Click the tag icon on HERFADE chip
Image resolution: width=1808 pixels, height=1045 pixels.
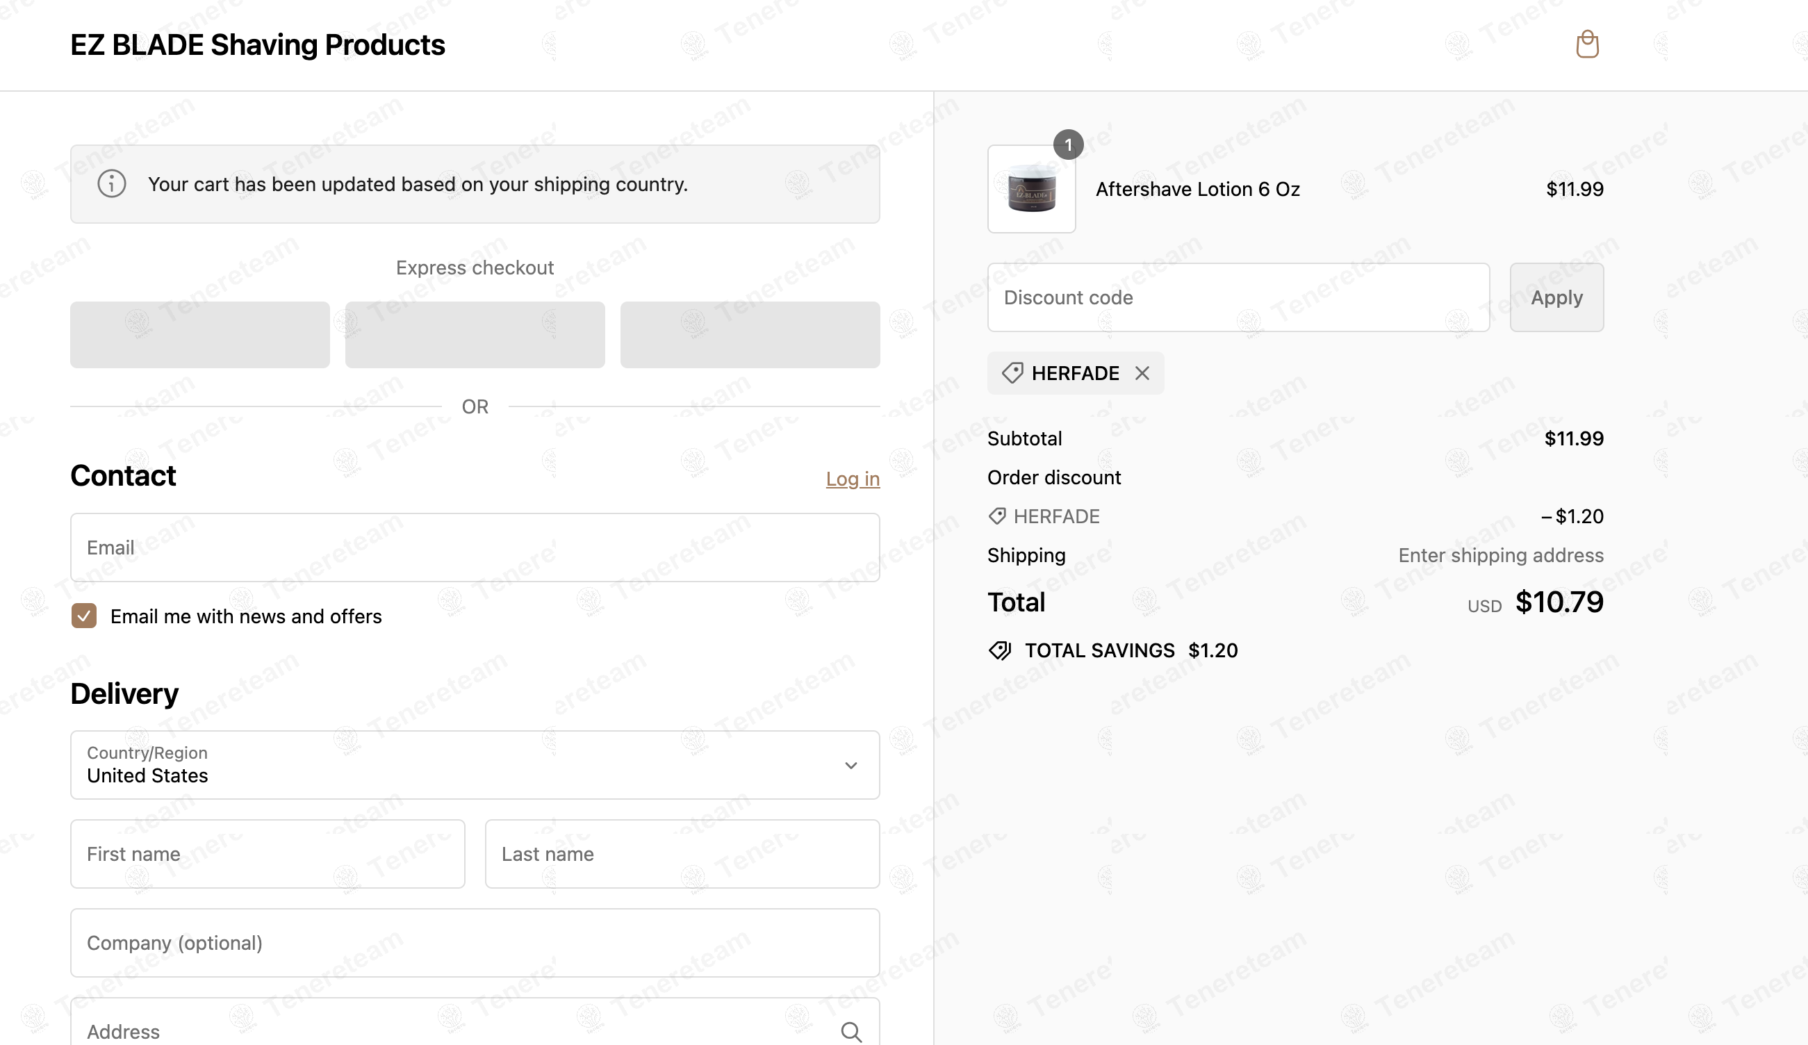point(1012,373)
